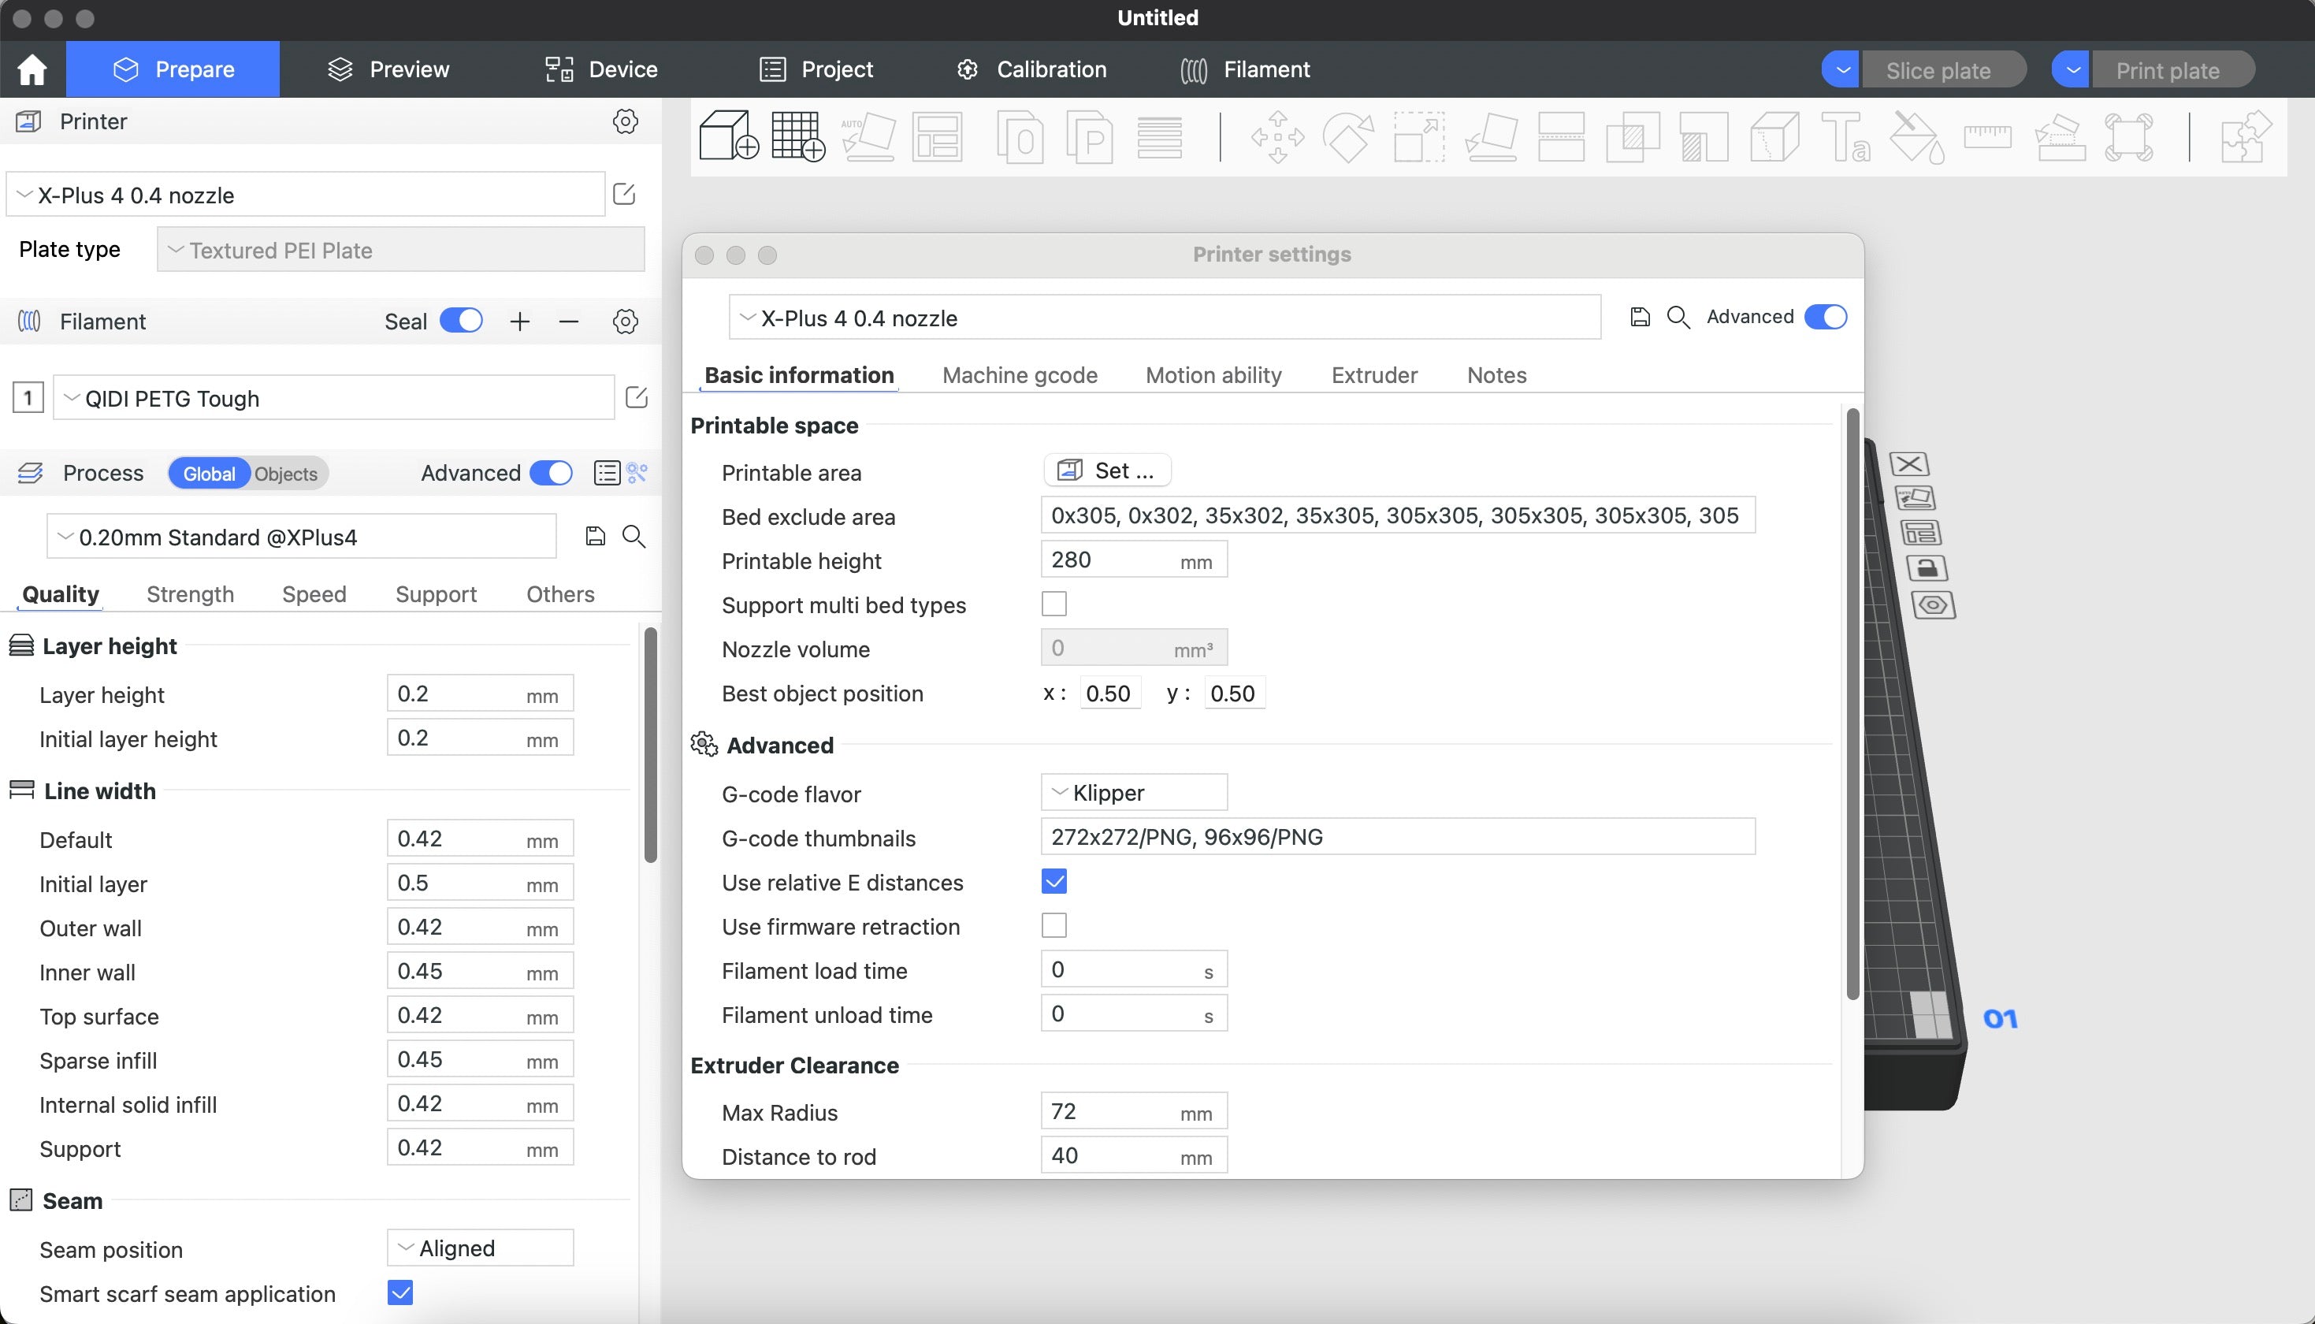
Task: Click search icon in Printer settings dialog
Action: coord(1678,317)
